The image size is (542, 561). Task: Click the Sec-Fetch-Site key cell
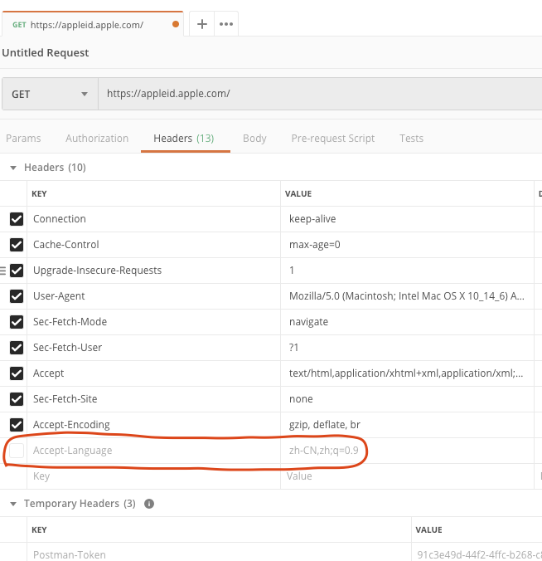[x=153, y=399]
